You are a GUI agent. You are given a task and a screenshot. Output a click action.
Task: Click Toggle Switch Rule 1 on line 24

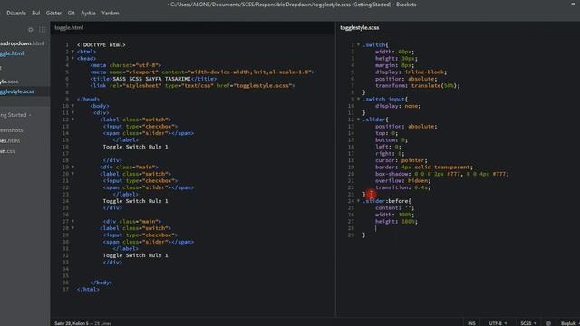pos(135,201)
